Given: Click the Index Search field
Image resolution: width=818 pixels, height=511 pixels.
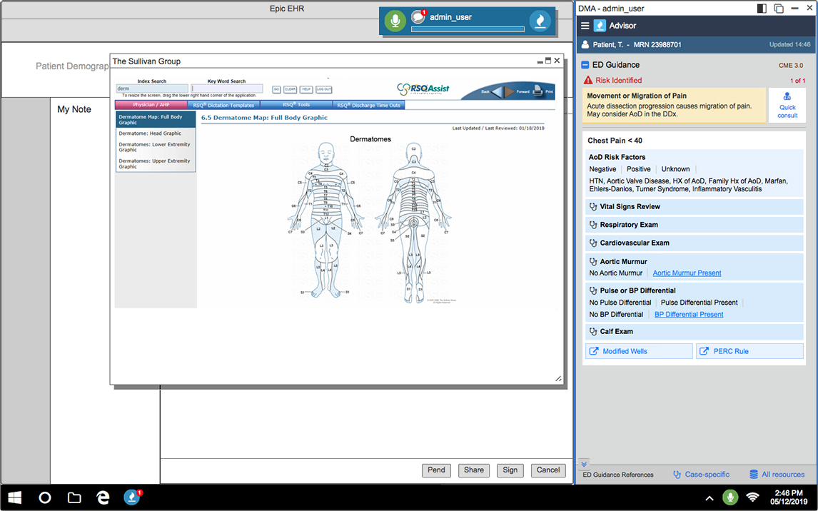Looking at the screenshot, I should 152,88.
